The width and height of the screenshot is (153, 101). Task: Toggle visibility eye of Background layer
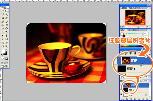[121, 94]
